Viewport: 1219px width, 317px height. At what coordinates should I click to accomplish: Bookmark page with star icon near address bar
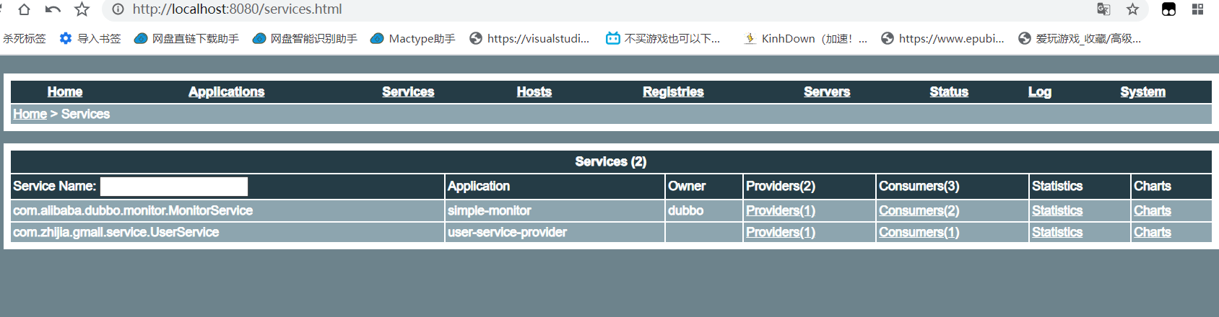(x=82, y=9)
